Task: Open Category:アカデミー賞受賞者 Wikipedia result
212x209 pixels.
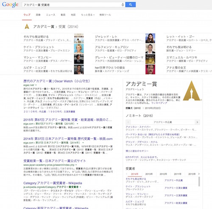Action: pos(53,183)
